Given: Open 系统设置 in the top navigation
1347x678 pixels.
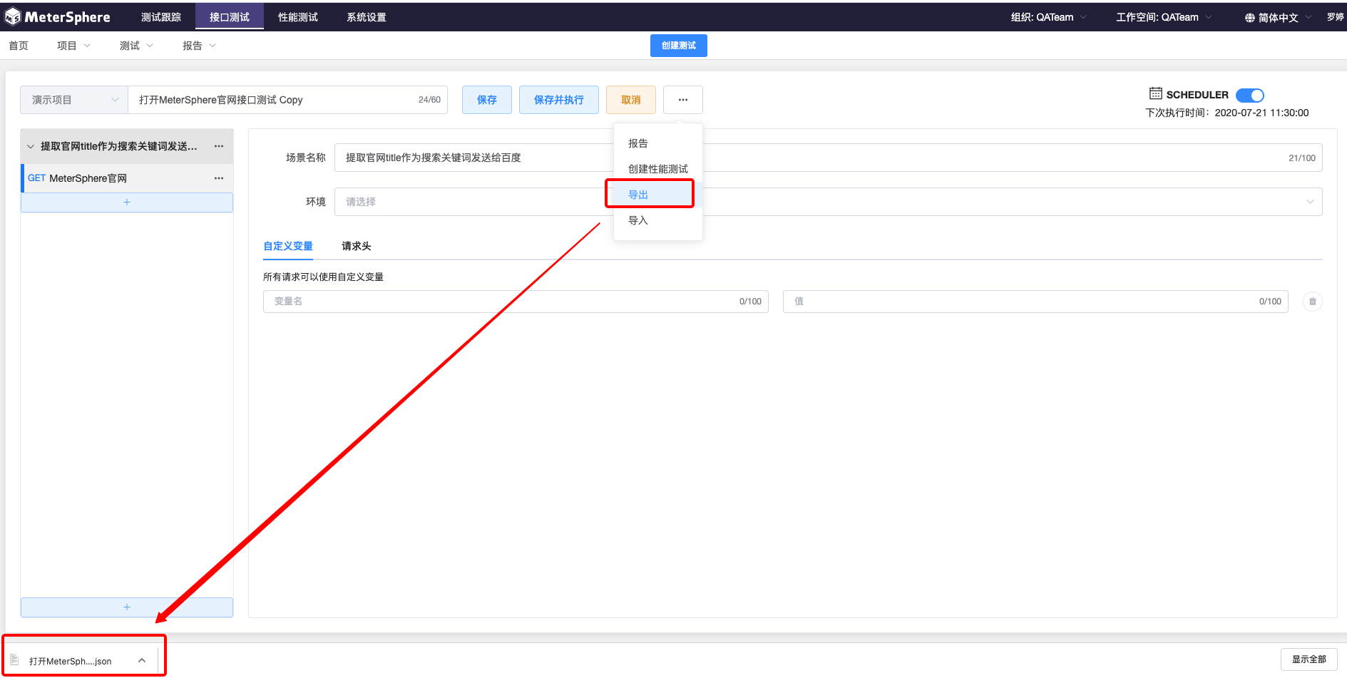Looking at the screenshot, I should 367,17.
